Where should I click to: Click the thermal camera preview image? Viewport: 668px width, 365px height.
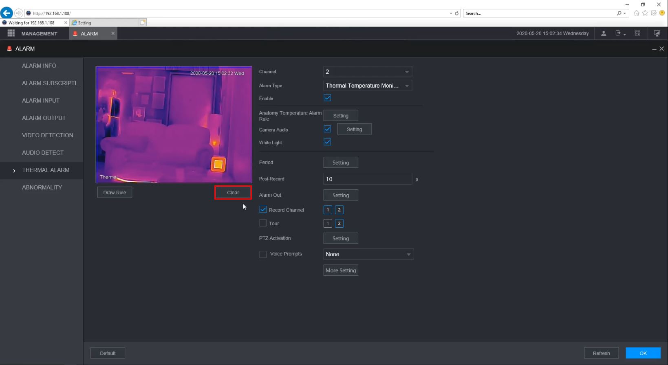coord(174,125)
